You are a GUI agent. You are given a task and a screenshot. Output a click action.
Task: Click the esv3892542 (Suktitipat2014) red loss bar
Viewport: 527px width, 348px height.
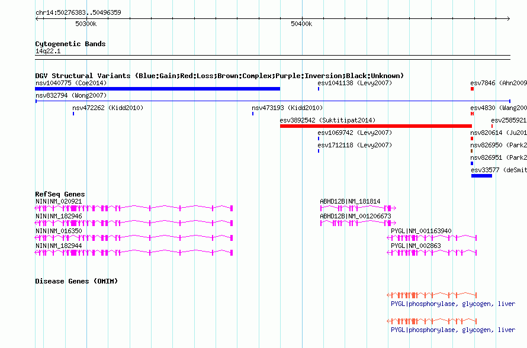coord(376,126)
